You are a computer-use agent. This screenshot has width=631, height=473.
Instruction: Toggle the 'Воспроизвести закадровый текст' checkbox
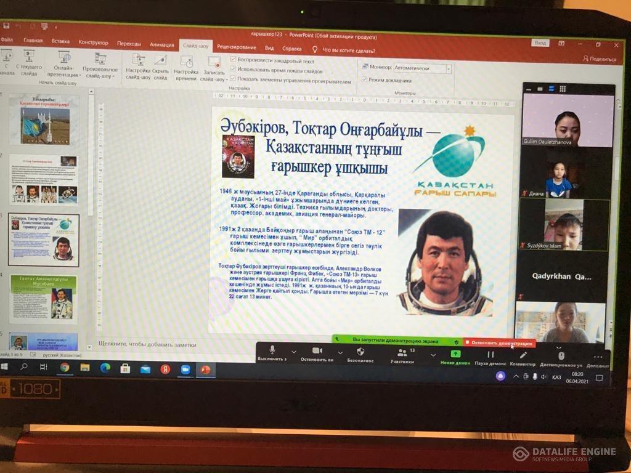pos(234,60)
